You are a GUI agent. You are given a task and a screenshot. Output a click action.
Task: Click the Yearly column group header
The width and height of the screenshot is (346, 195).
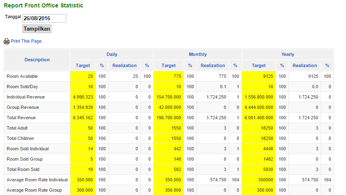coord(288,54)
